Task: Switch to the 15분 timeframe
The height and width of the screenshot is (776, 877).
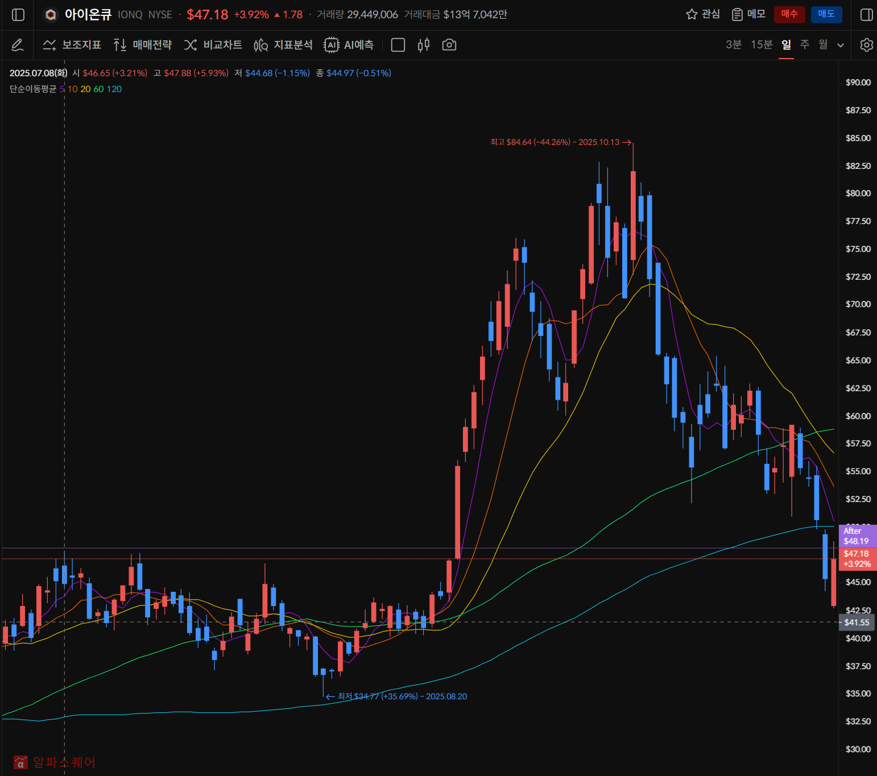Action: click(761, 44)
